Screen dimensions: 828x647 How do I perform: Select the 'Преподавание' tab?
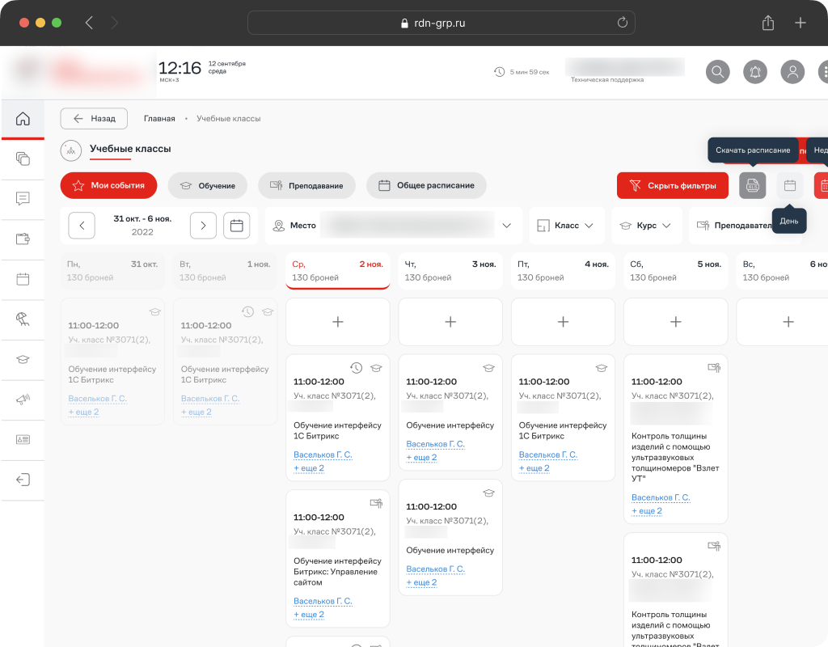[306, 185]
